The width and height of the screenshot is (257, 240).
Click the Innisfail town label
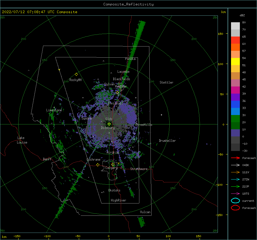pyautogui.click(x=115, y=103)
